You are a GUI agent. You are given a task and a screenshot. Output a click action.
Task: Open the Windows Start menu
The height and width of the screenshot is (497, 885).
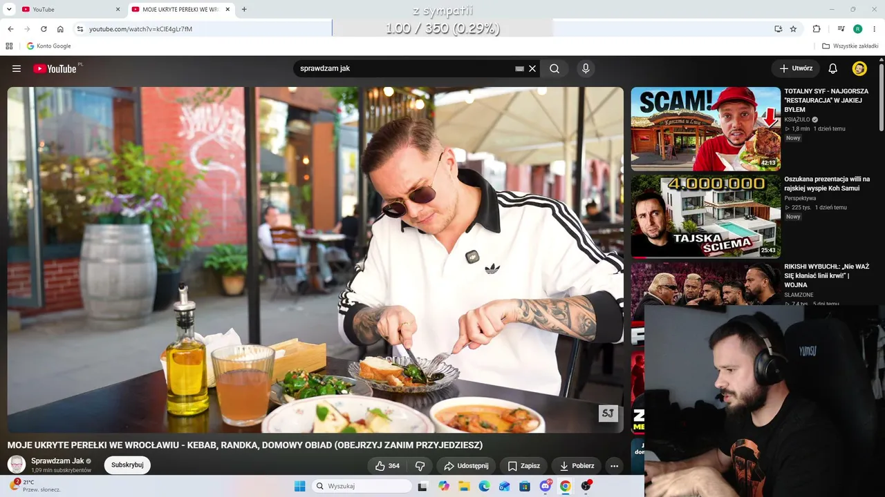(x=299, y=486)
